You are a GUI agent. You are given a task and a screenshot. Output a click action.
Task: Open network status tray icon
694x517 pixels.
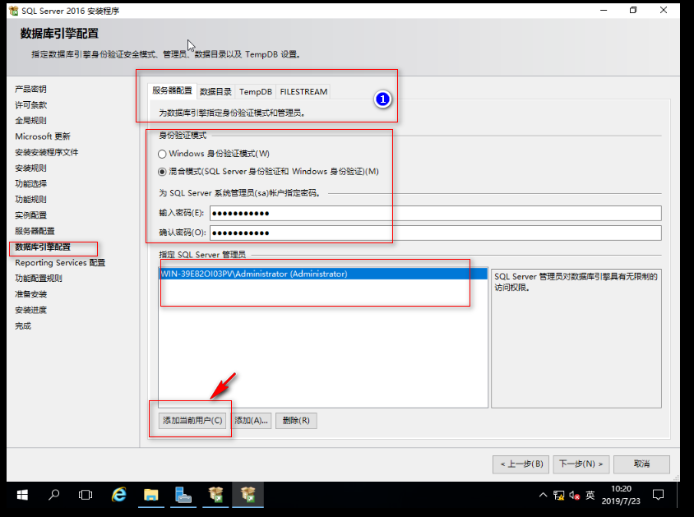tap(558, 496)
